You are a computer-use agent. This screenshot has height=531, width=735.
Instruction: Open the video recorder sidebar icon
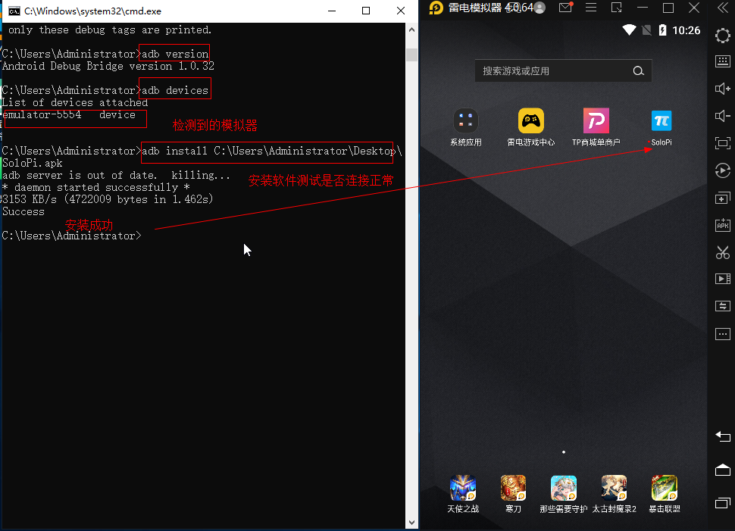[722, 279]
